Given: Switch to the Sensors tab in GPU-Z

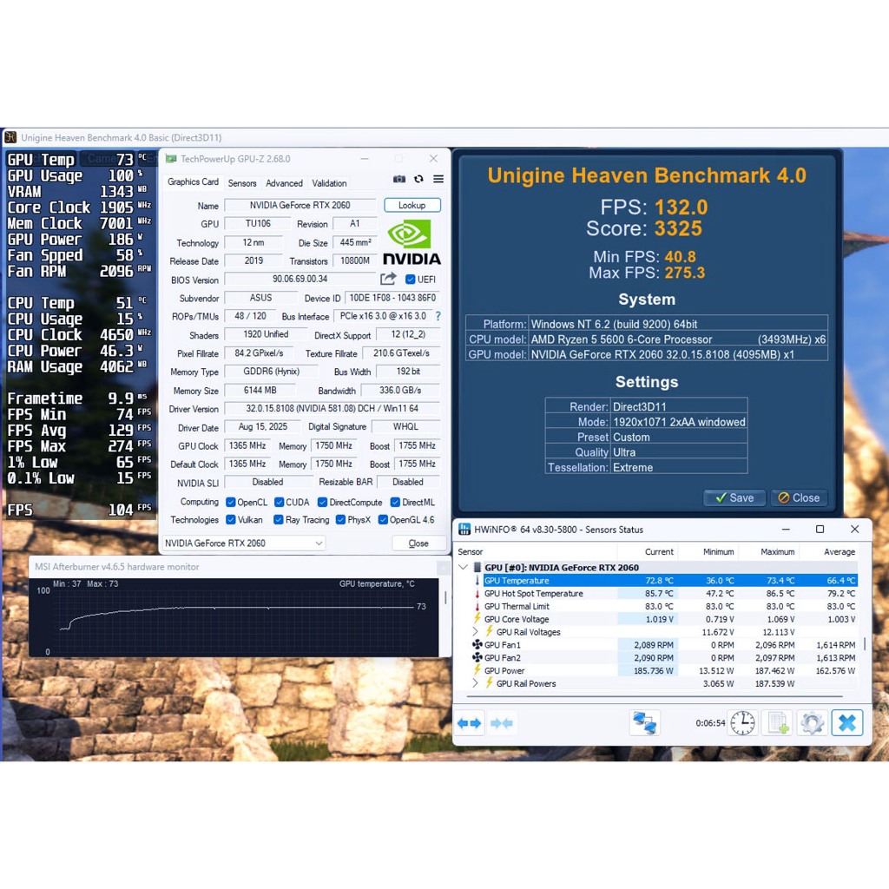Looking at the screenshot, I should (x=242, y=183).
